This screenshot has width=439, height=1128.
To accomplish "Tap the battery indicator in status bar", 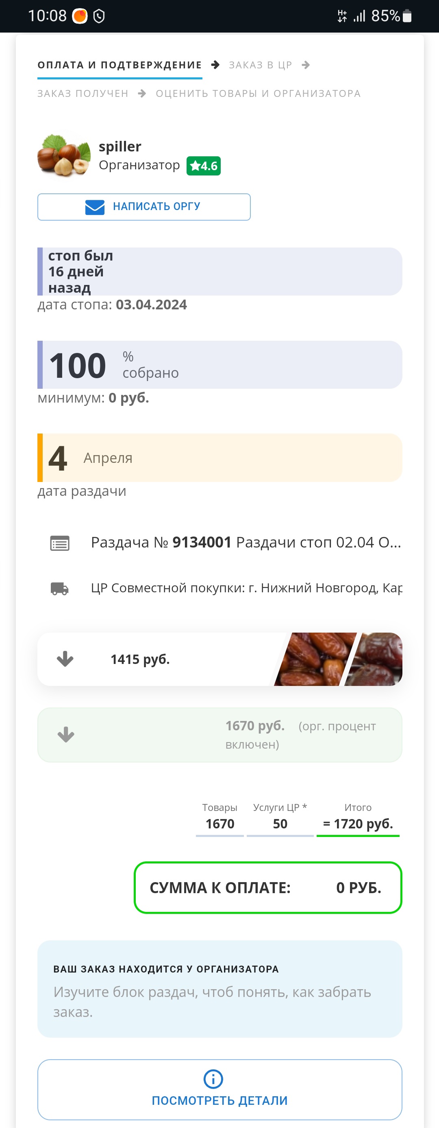I will [x=407, y=16].
